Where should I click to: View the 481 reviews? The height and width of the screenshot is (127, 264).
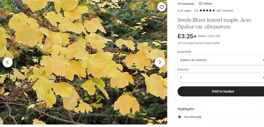pyautogui.click(x=225, y=10)
